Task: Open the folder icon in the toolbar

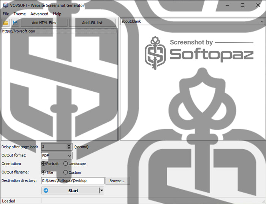Action: pos(6,22)
